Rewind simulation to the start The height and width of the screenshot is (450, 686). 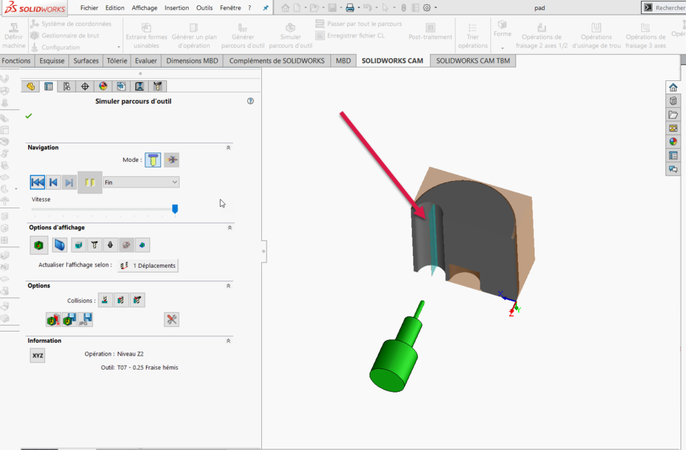[38, 182]
